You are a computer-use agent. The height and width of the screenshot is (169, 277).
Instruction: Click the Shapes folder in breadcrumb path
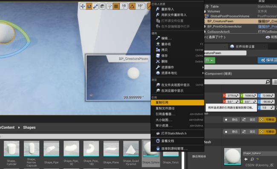[29, 127]
